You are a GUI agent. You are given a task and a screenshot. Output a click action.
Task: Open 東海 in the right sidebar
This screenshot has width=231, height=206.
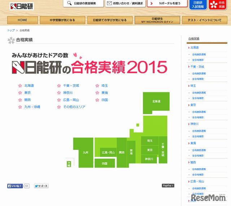tap(193, 143)
